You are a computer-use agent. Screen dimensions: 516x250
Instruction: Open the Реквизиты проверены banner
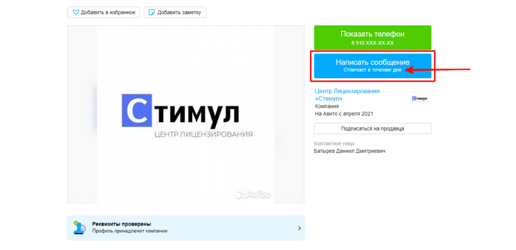(186, 228)
